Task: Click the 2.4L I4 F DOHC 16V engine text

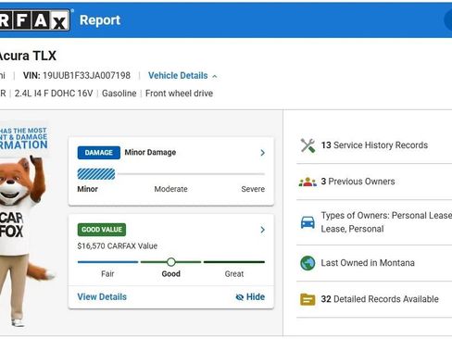Action: coord(54,94)
